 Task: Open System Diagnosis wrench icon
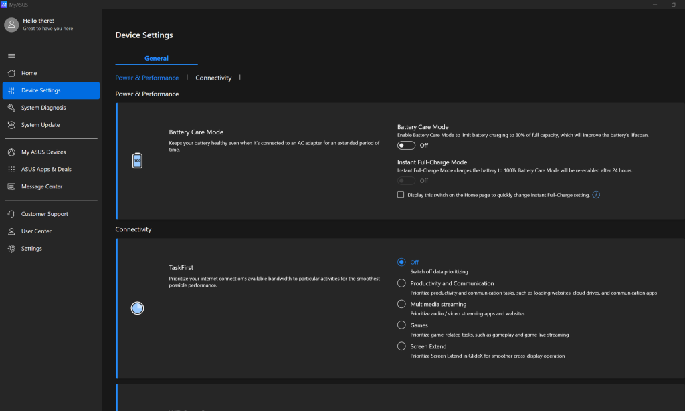(x=11, y=108)
